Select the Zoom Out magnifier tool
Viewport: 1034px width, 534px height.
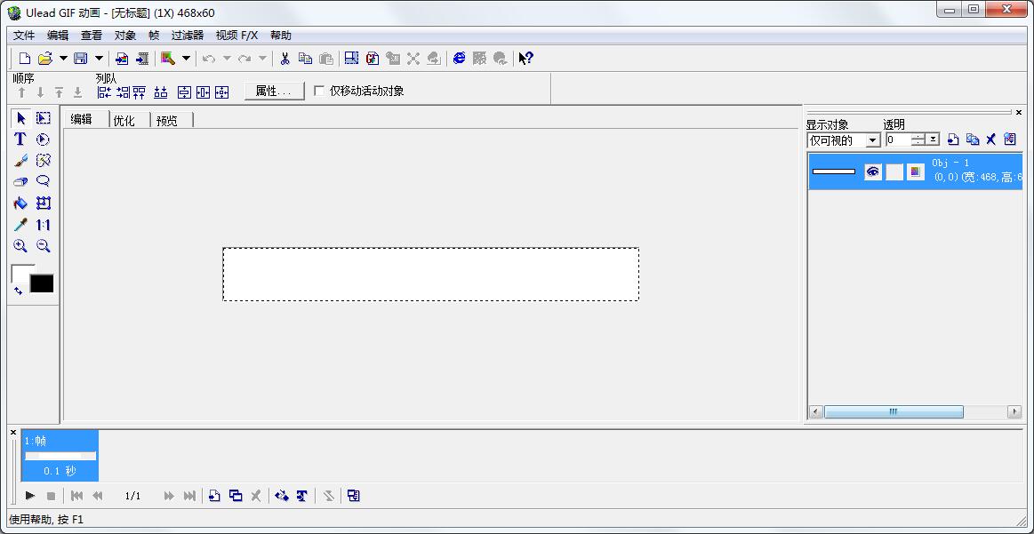click(x=44, y=246)
